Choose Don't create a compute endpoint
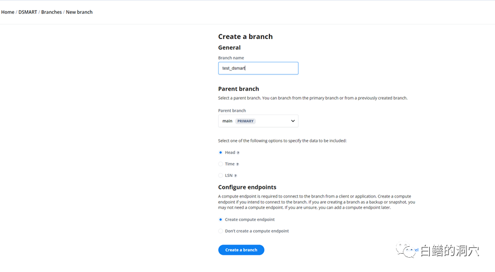Screen dimensions: 495x272 point(221,231)
